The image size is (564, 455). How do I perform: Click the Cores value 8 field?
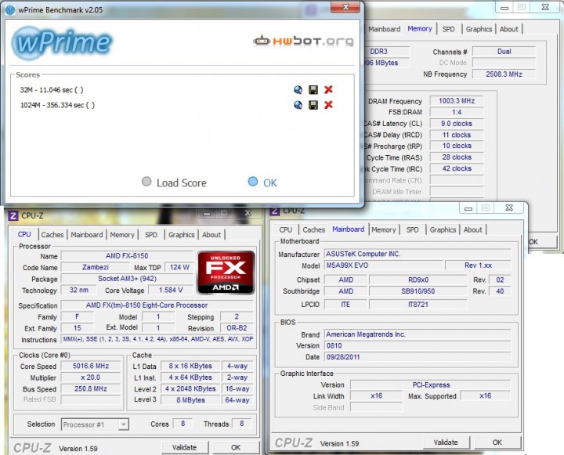[183, 424]
